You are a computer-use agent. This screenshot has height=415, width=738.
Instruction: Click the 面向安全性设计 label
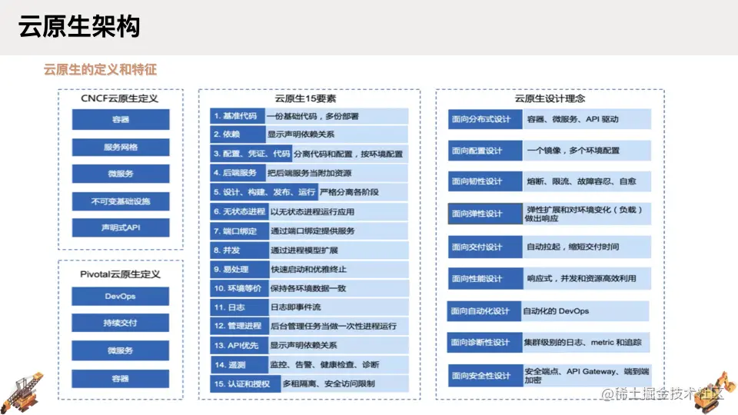click(x=485, y=376)
